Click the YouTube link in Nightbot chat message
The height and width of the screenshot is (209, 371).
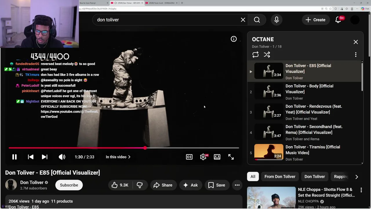click(x=70, y=114)
